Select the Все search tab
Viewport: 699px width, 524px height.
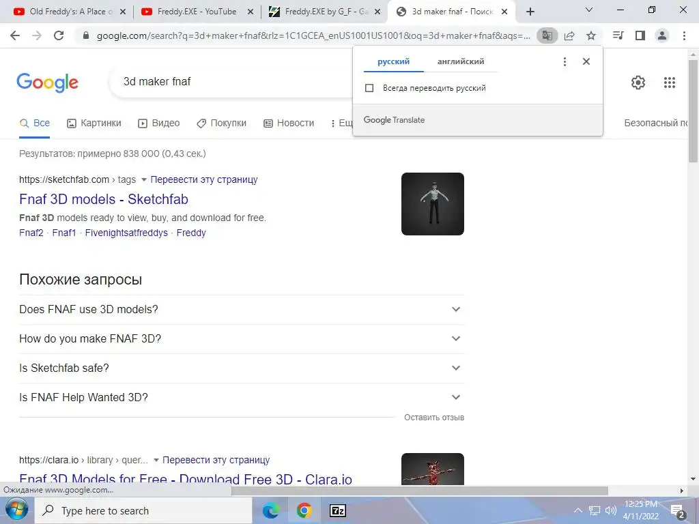(x=35, y=123)
